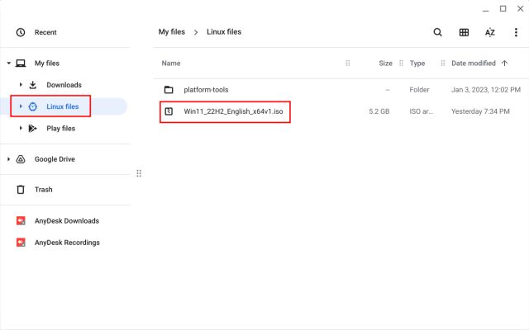This screenshot has width=529, height=330.
Task: Click the AnyDesk Downloads icon
Action: [21, 221]
